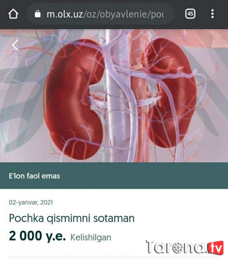The width and height of the screenshot is (228, 259).
Task: Select the "Pochka qismimni sotaman" title
Action: click(x=71, y=218)
